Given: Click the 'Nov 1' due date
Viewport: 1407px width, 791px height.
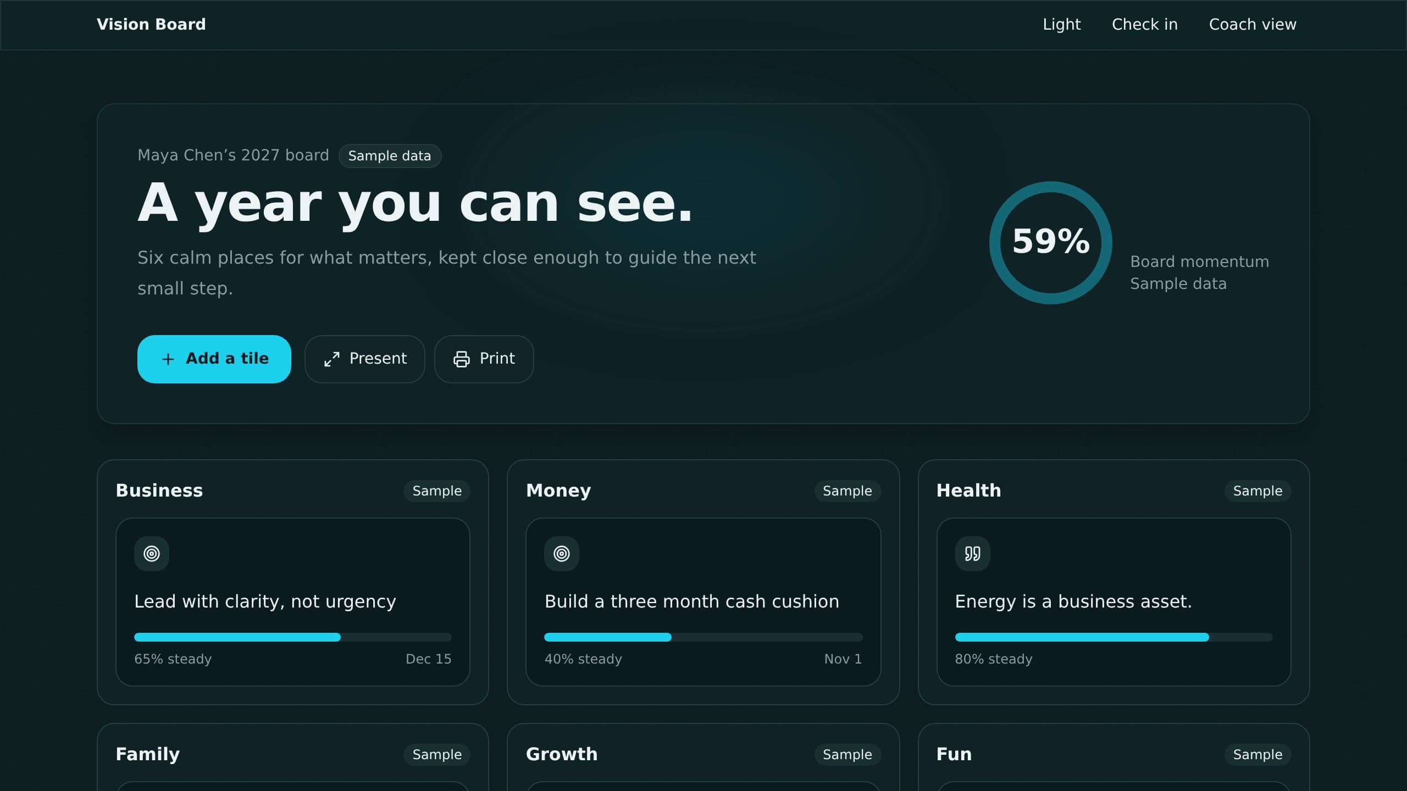Looking at the screenshot, I should tap(843, 659).
